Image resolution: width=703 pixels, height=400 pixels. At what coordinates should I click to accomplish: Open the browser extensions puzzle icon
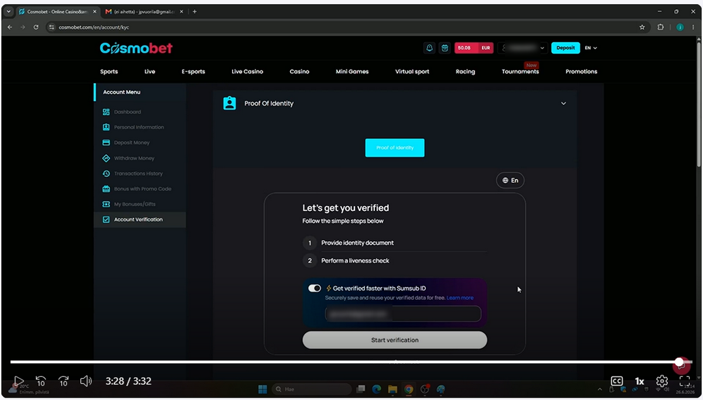tap(661, 27)
